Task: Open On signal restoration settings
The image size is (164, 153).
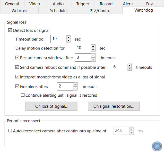Action: pyautogui.click(x=114, y=106)
